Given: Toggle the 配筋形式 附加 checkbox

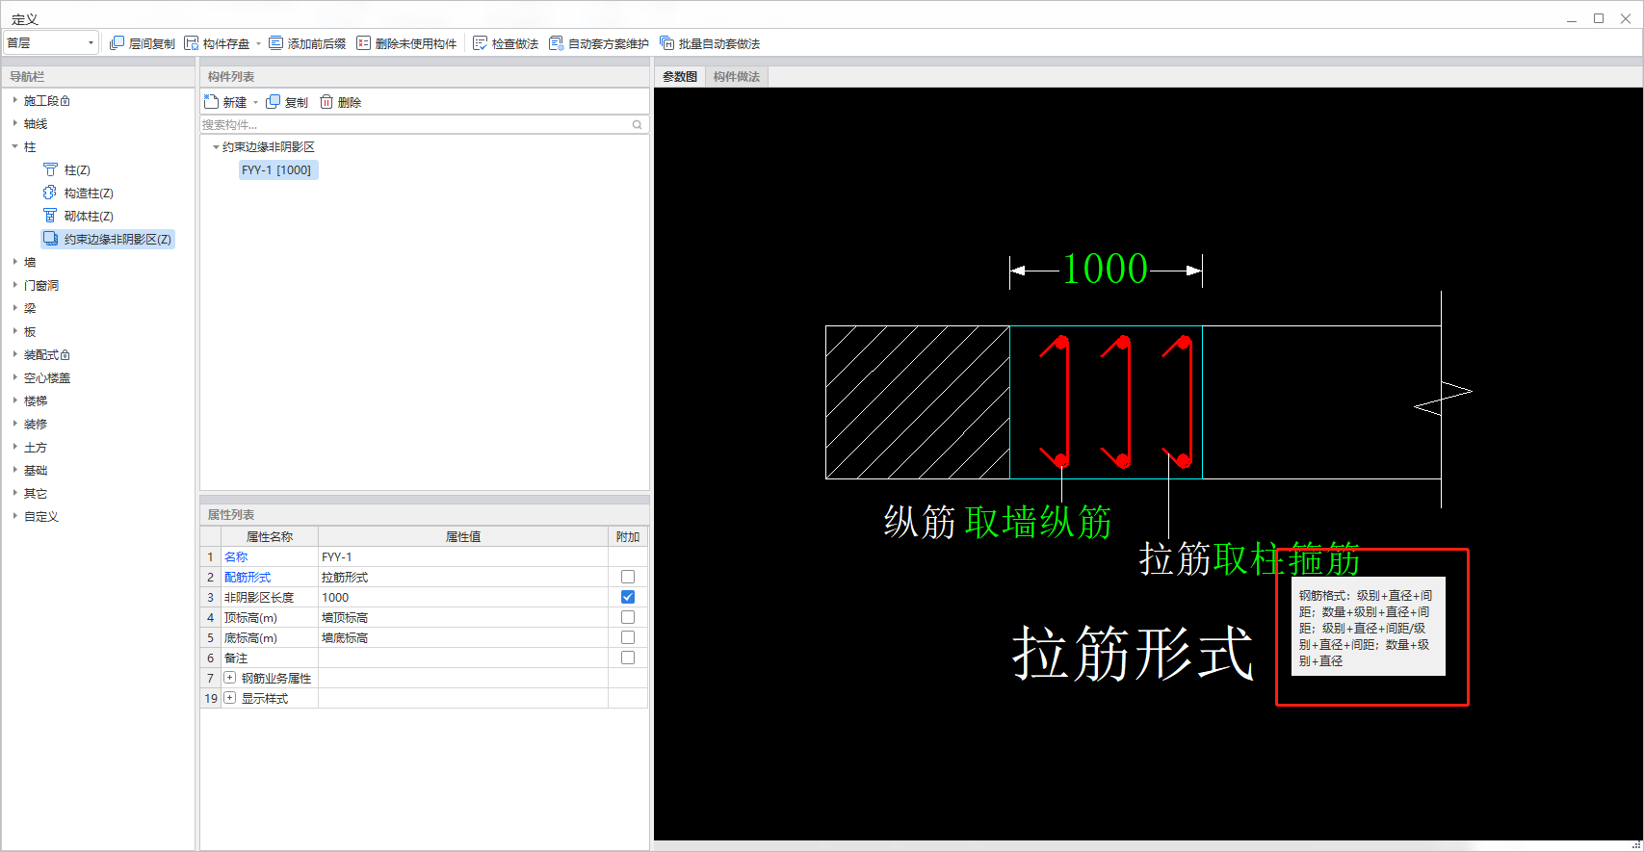Looking at the screenshot, I should coord(628,577).
